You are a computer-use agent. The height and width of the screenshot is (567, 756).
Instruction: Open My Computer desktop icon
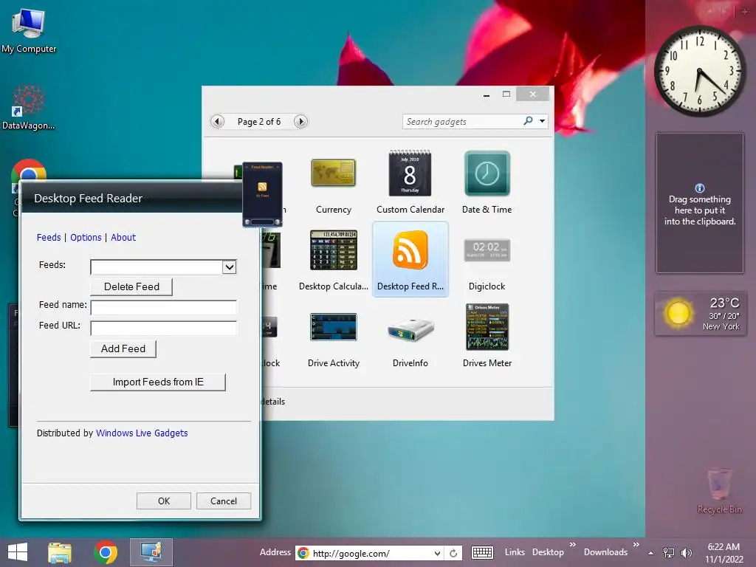pyautogui.click(x=29, y=31)
